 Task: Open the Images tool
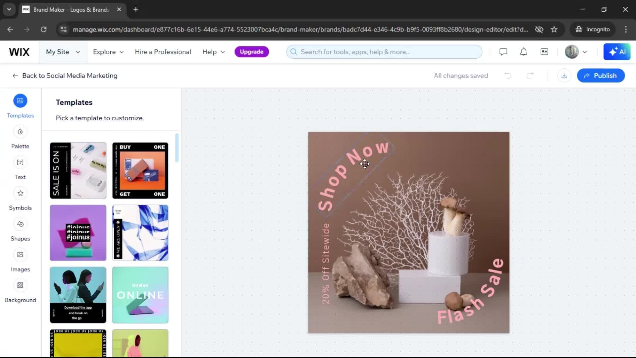[20, 255]
